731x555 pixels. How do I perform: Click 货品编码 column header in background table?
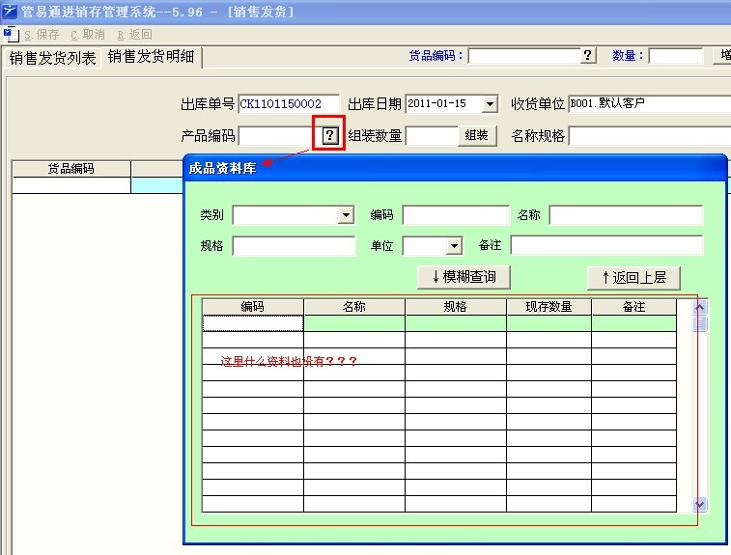click(71, 169)
